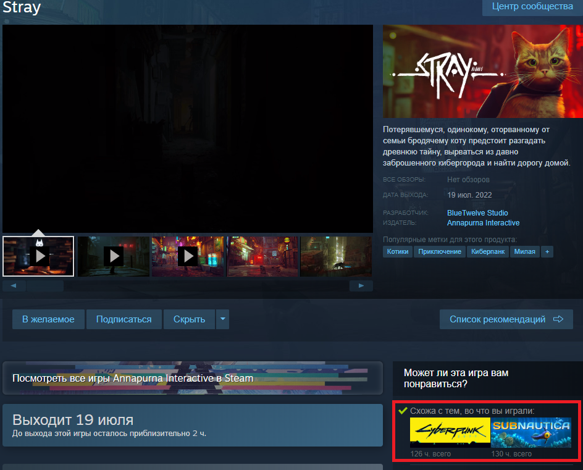583x470 pixels.
Task: Select the Котики tag
Action: coord(398,252)
